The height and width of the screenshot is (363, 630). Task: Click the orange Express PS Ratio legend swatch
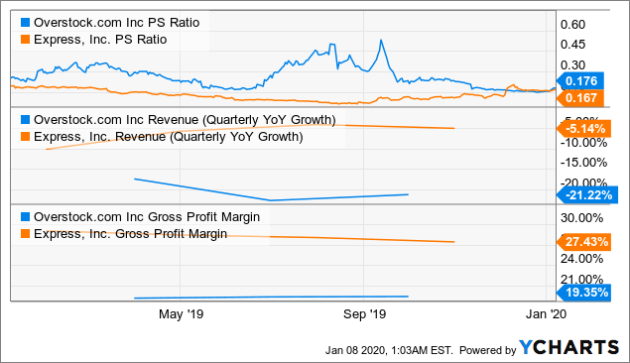coord(26,40)
